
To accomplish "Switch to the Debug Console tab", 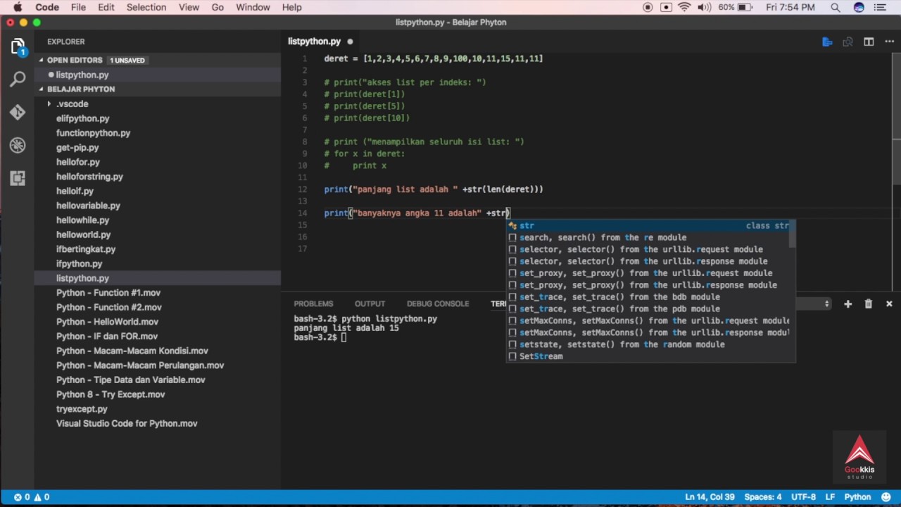I will (x=438, y=303).
